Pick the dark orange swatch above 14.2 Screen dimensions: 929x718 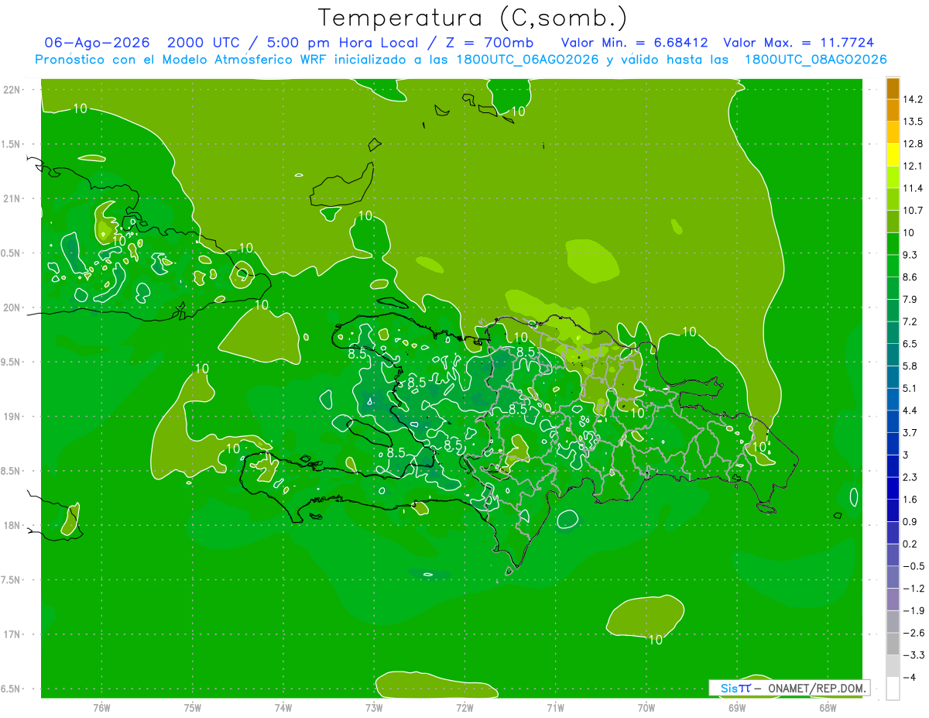click(x=893, y=88)
